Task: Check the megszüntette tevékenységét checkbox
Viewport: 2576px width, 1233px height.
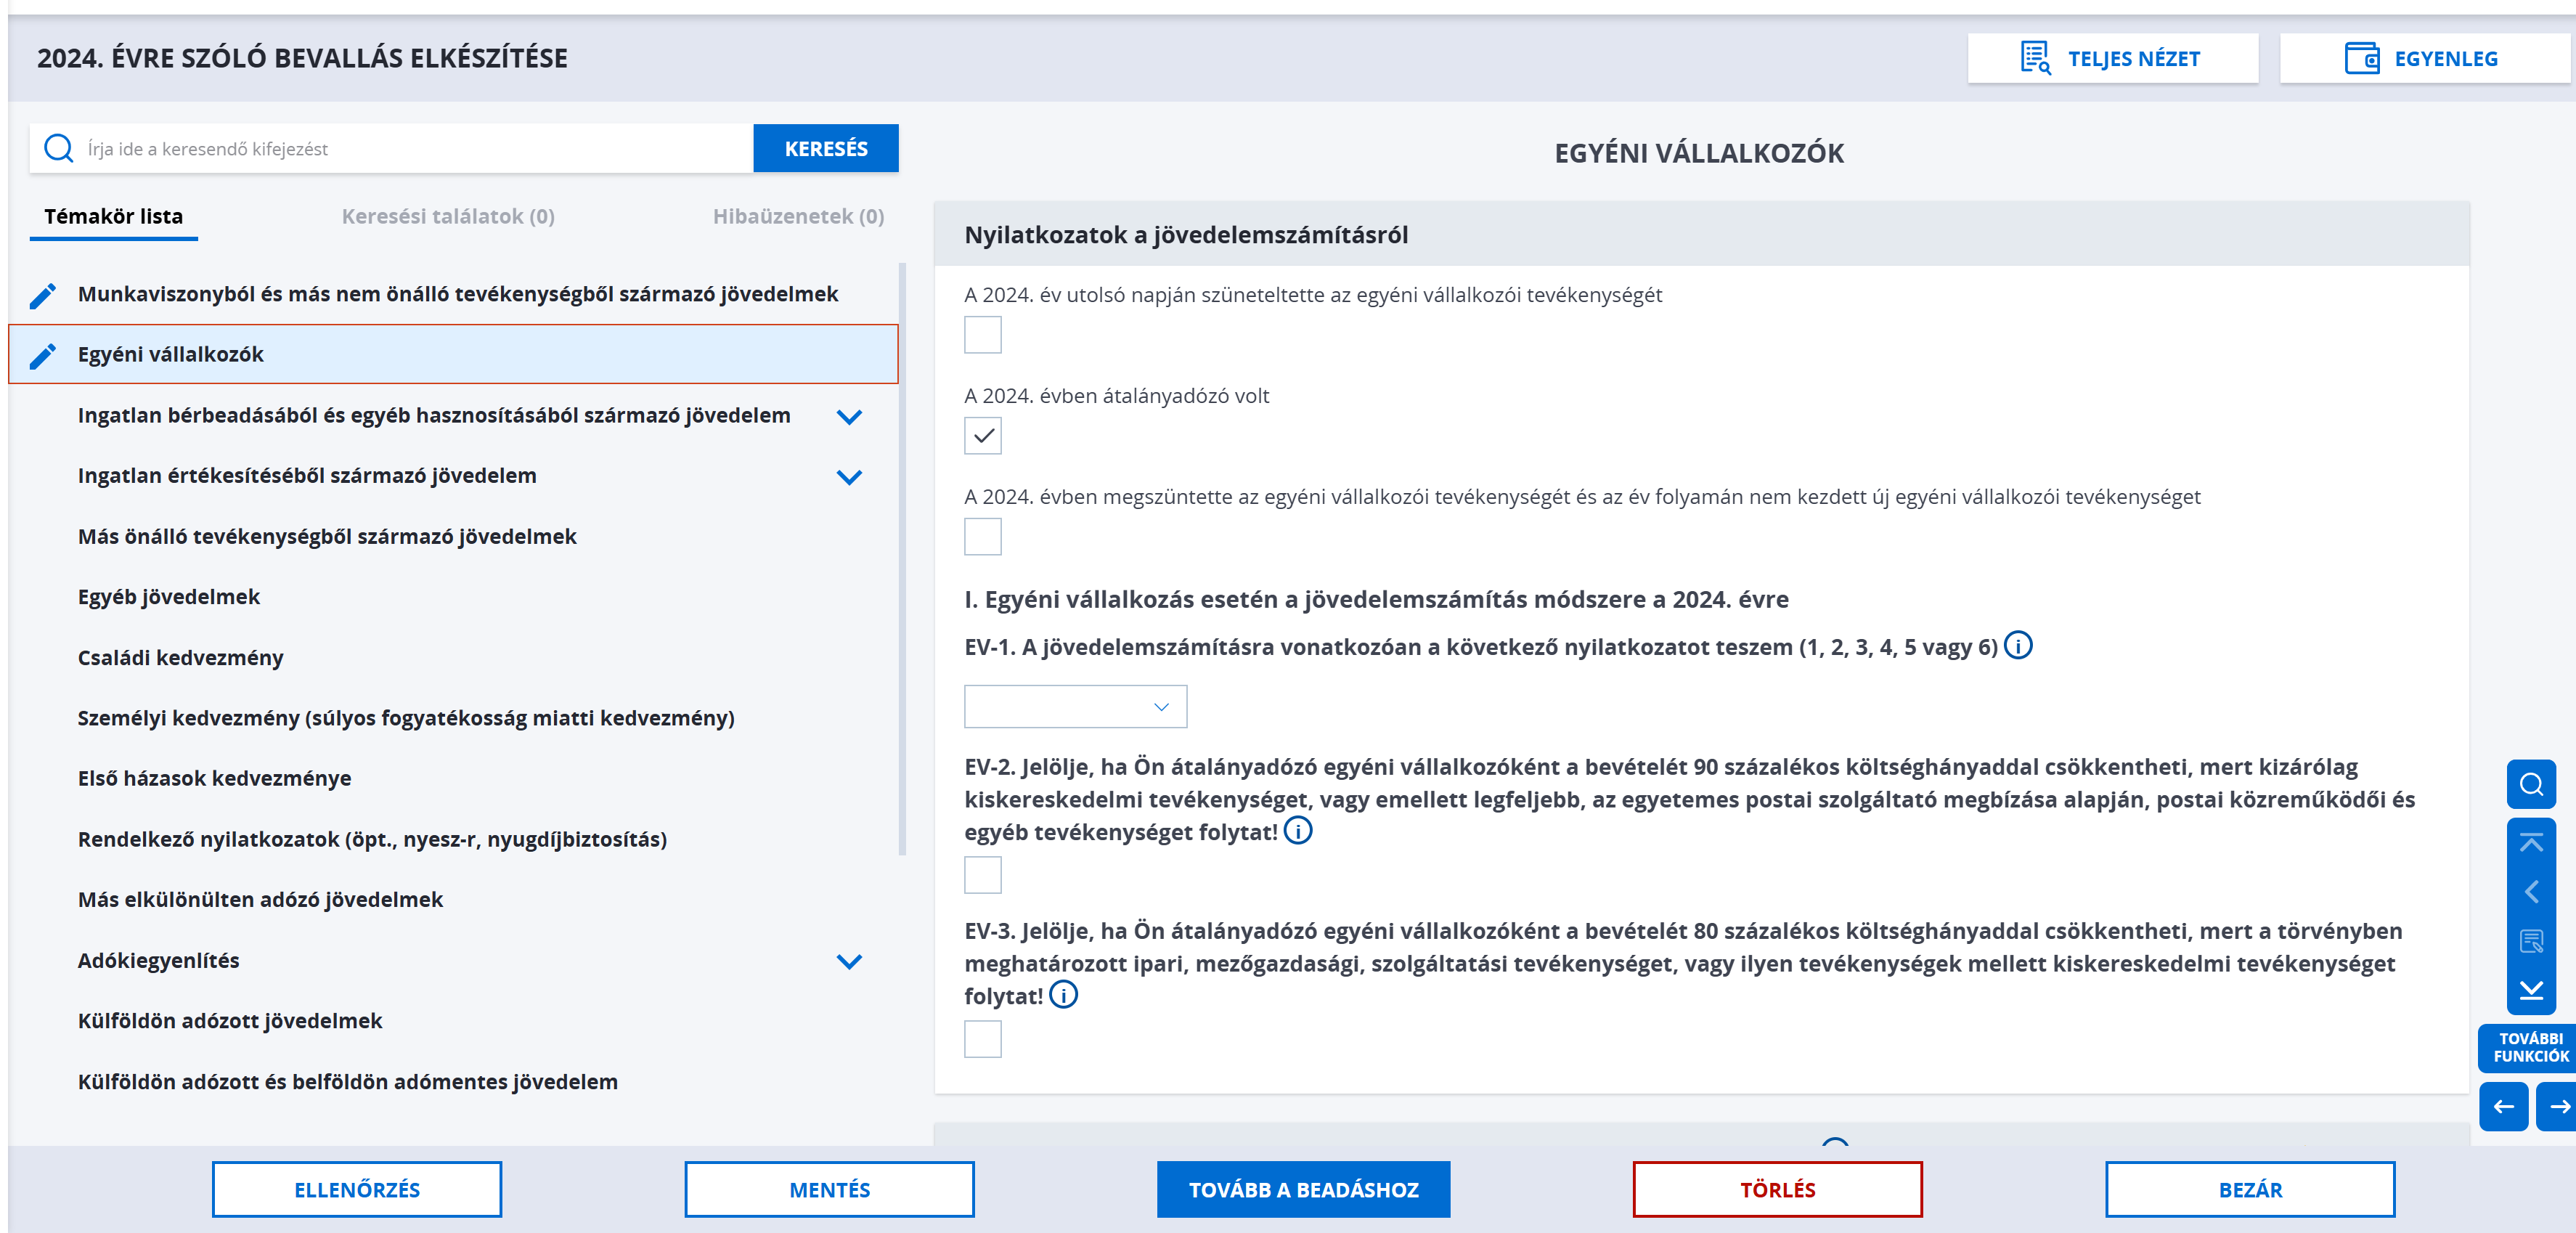Action: (x=982, y=537)
